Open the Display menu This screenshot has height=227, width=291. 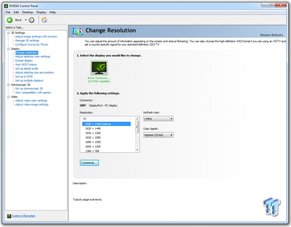tap(41, 12)
